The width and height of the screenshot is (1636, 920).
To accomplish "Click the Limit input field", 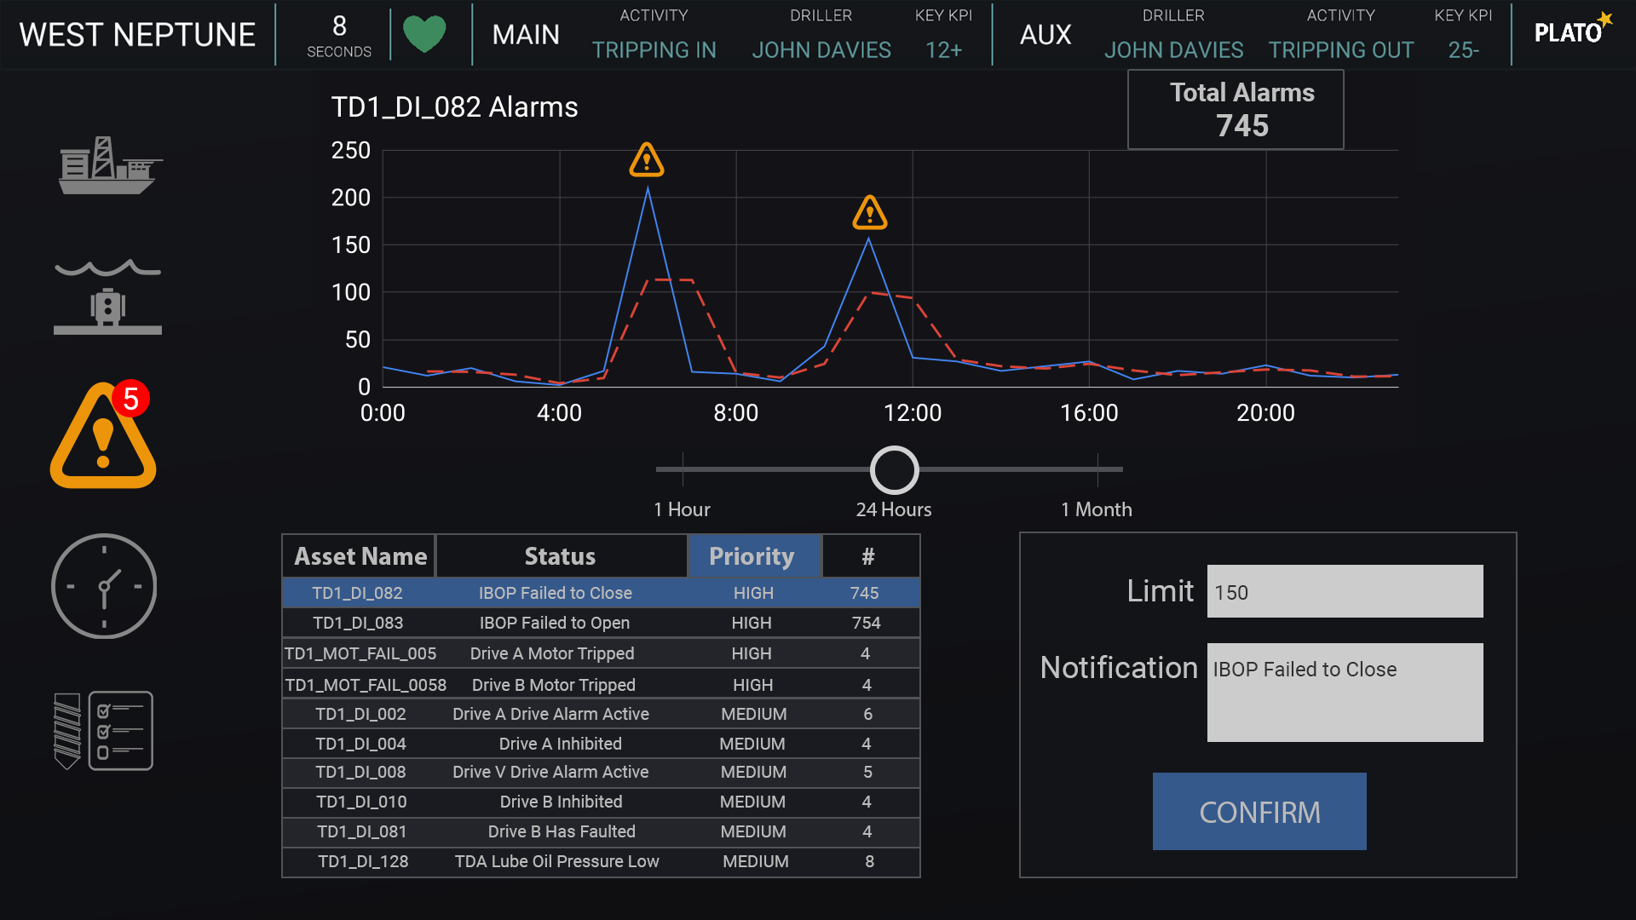I will click(1345, 591).
